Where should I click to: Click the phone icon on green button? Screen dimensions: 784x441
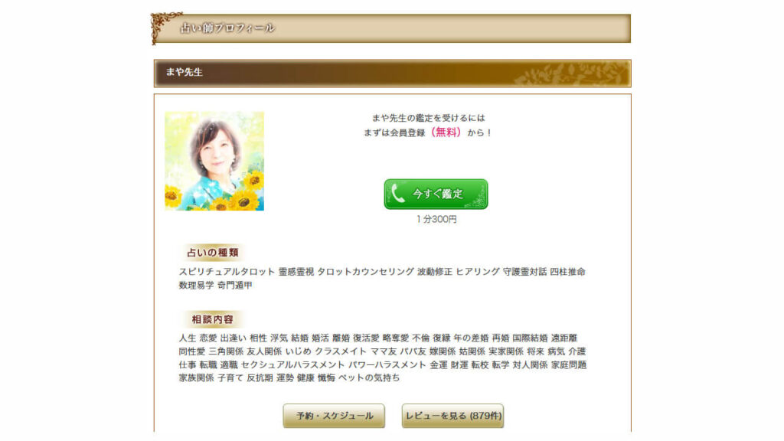(x=398, y=194)
